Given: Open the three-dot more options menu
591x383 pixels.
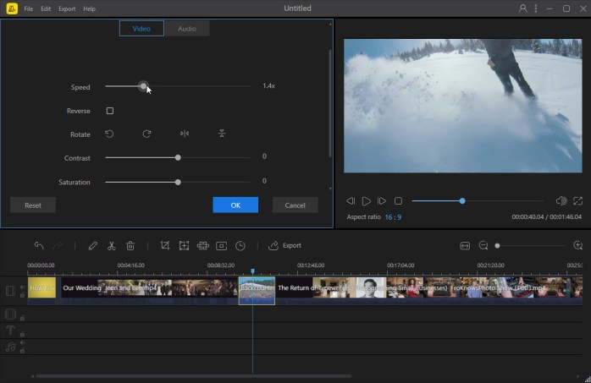Looking at the screenshot, I should (x=536, y=8).
